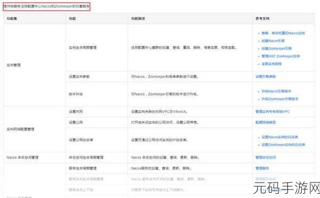Open the '设置引擎参数' reference link
Viewport: 320px width, 198px height.
[x=266, y=76]
